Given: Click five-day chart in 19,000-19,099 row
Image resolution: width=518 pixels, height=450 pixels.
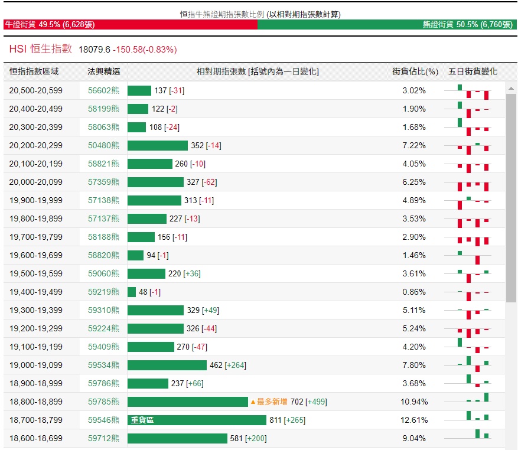Looking at the screenshot, I should click(x=468, y=364).
